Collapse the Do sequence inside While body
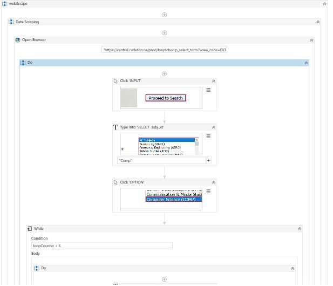Image resolution: width=333 pixels, height=286 pixels. [x=293, y=268]
